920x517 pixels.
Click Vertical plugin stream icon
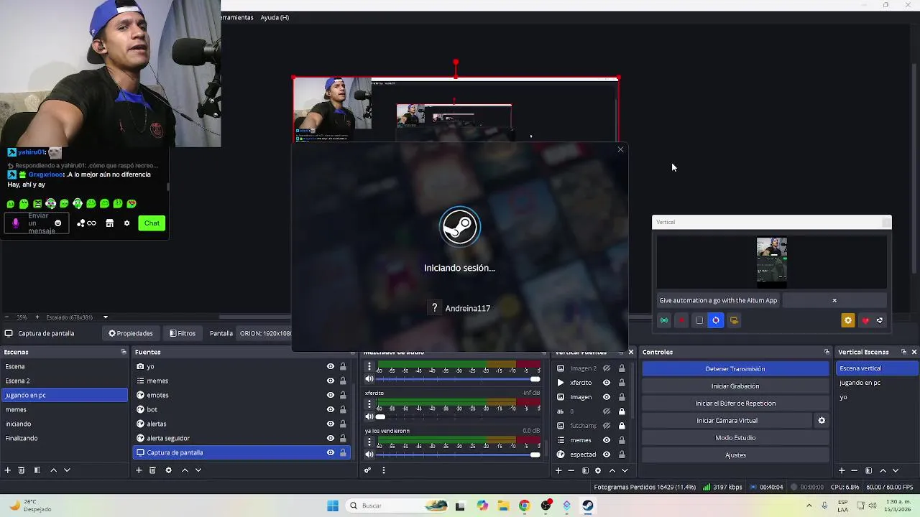(x=664, y=320)
